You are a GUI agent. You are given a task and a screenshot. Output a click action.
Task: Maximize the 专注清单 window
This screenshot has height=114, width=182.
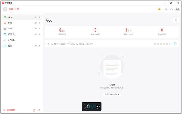(171, 3)
